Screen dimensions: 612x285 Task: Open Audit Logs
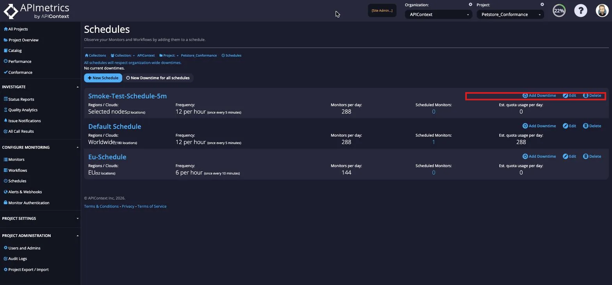point(15,258)
